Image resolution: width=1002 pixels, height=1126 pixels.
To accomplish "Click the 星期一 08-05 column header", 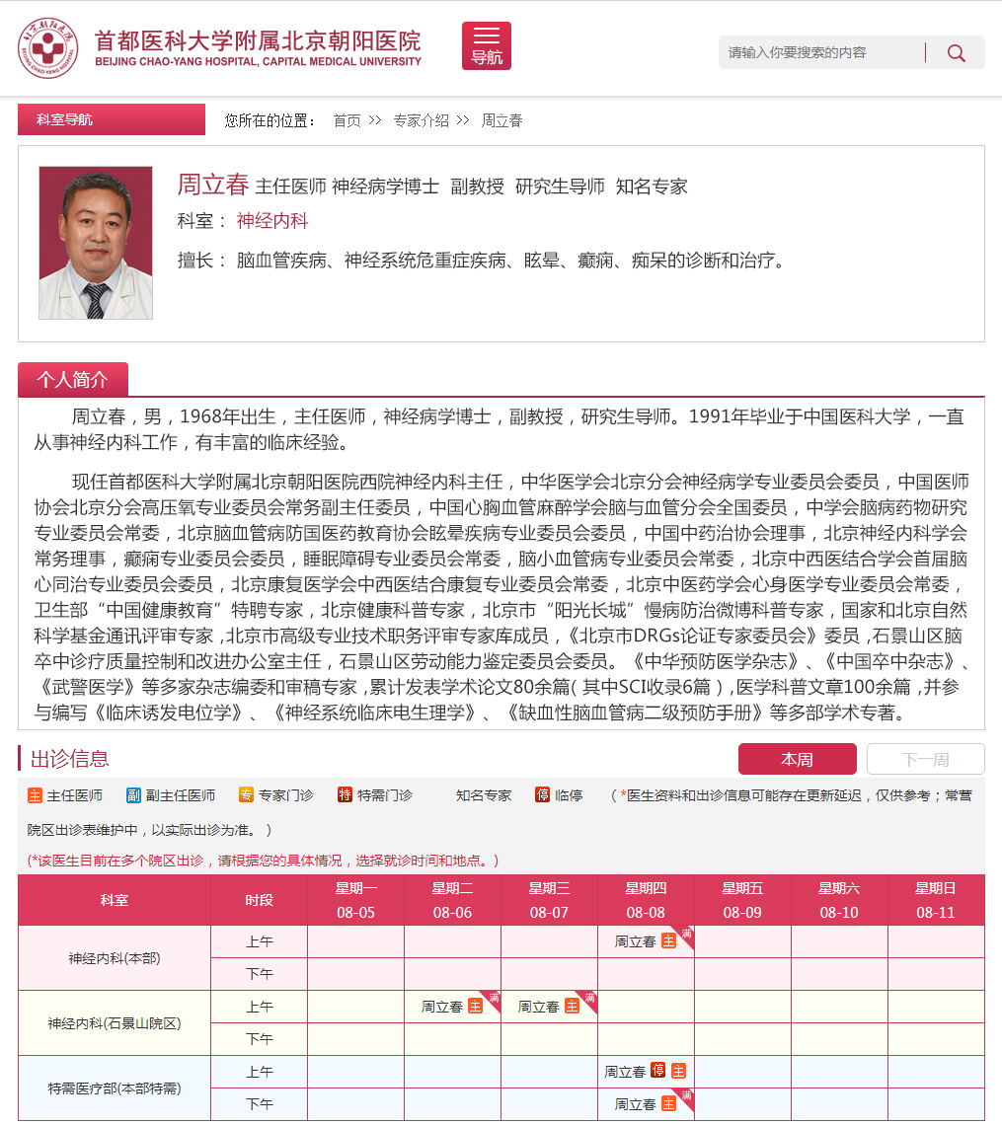I will (356, 900).
